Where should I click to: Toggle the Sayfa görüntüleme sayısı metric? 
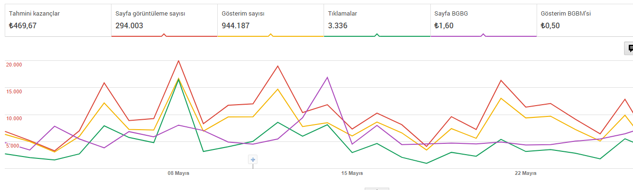tap(164, 20)
